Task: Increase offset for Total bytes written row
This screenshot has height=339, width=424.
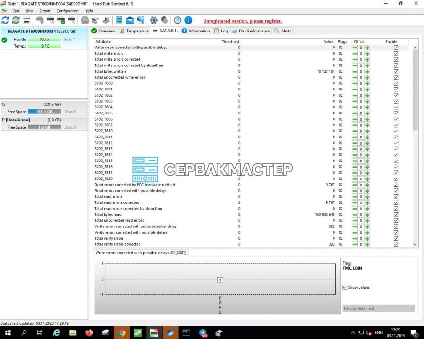Action: (x=367, y=72)
